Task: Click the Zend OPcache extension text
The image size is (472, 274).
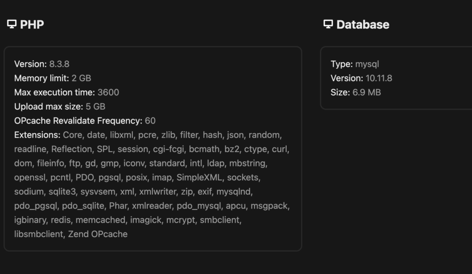Action: click(98, 234)
